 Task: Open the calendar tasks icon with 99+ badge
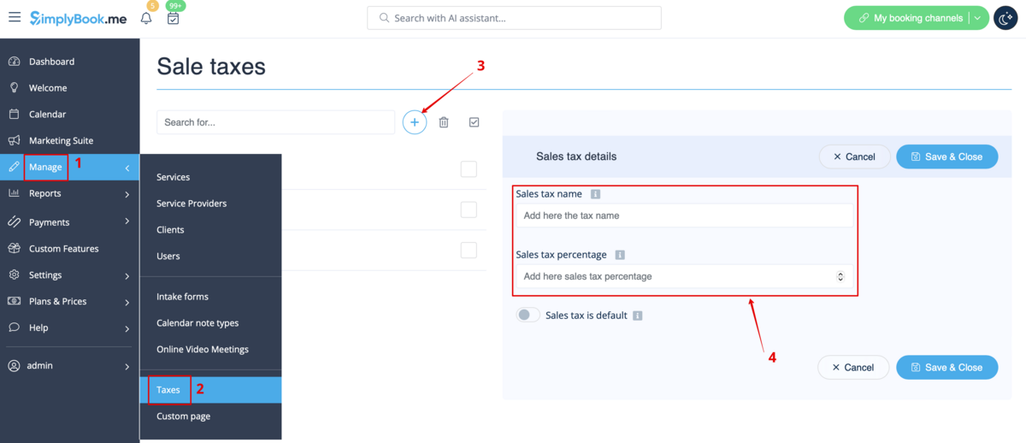tap(173, 18)
